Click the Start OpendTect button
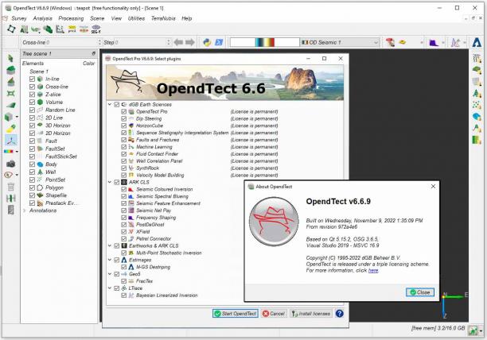 point(236,314)
